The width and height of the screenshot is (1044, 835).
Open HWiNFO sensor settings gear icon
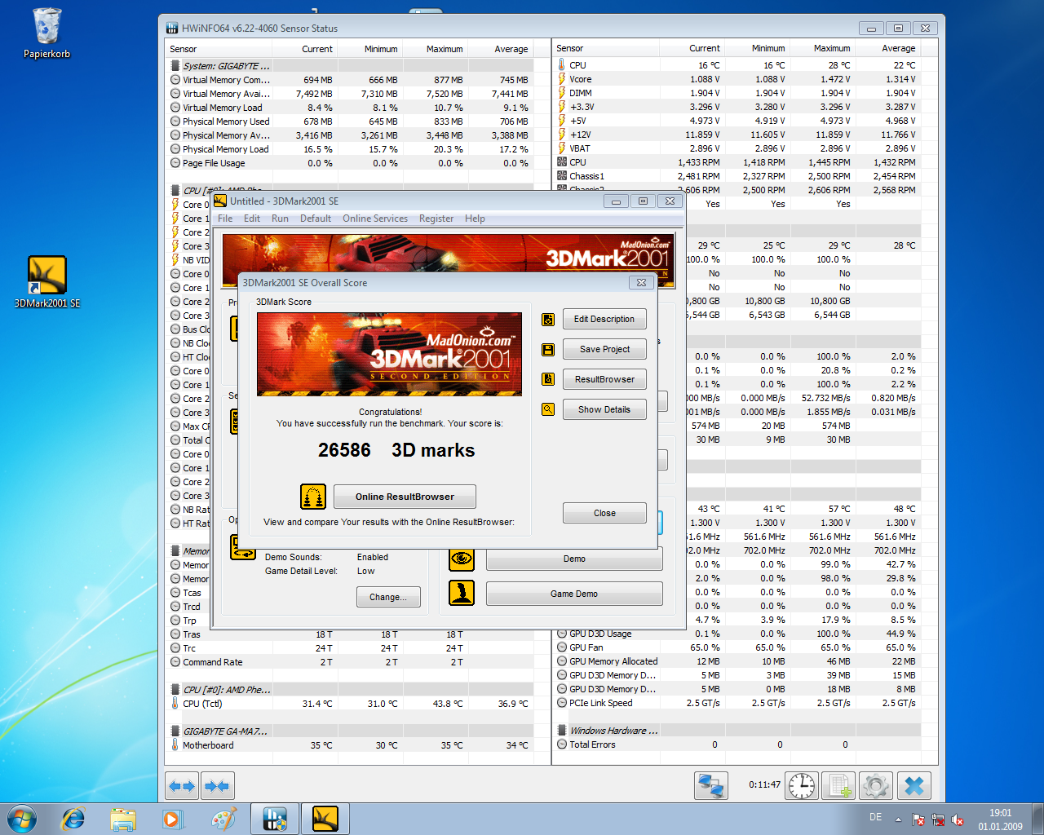click(x=876, y=786)
